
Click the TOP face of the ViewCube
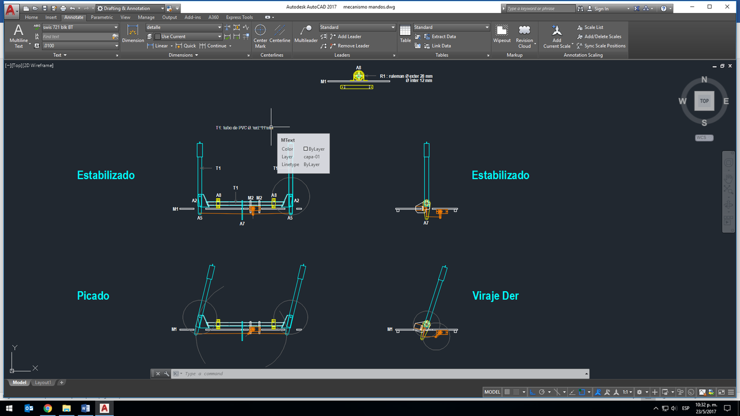[704, 101]
